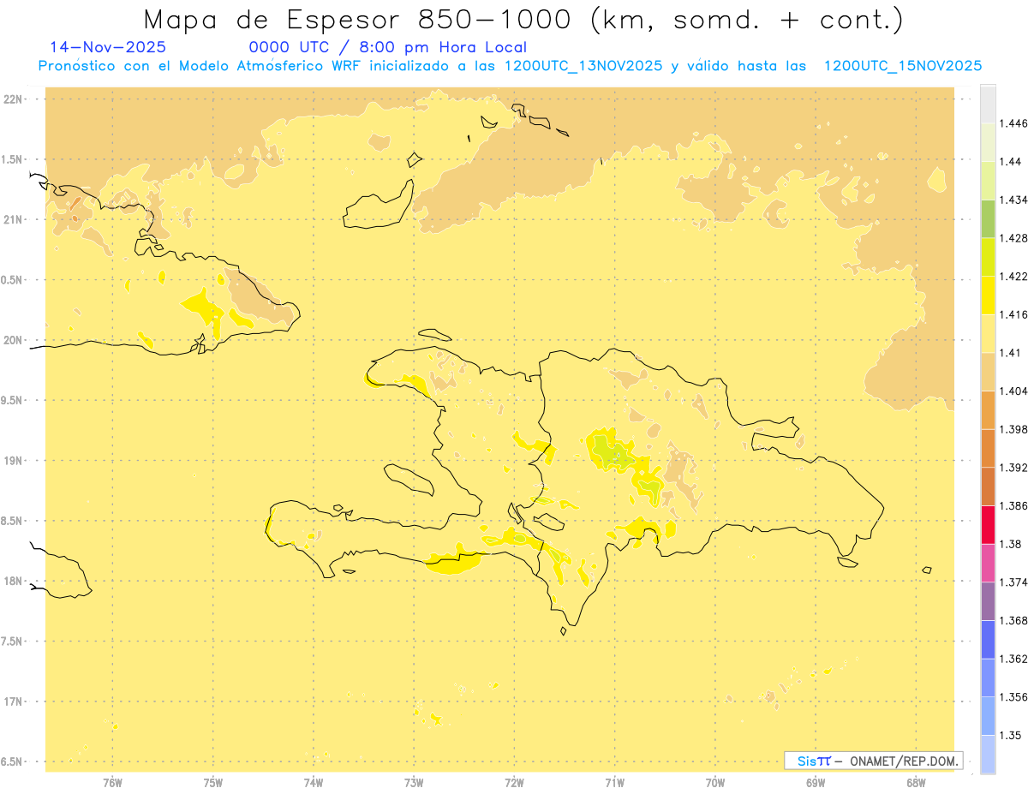Click the 20N latitude label
The height and width of the screenshot is (794, 1028).
click(15, 340)
